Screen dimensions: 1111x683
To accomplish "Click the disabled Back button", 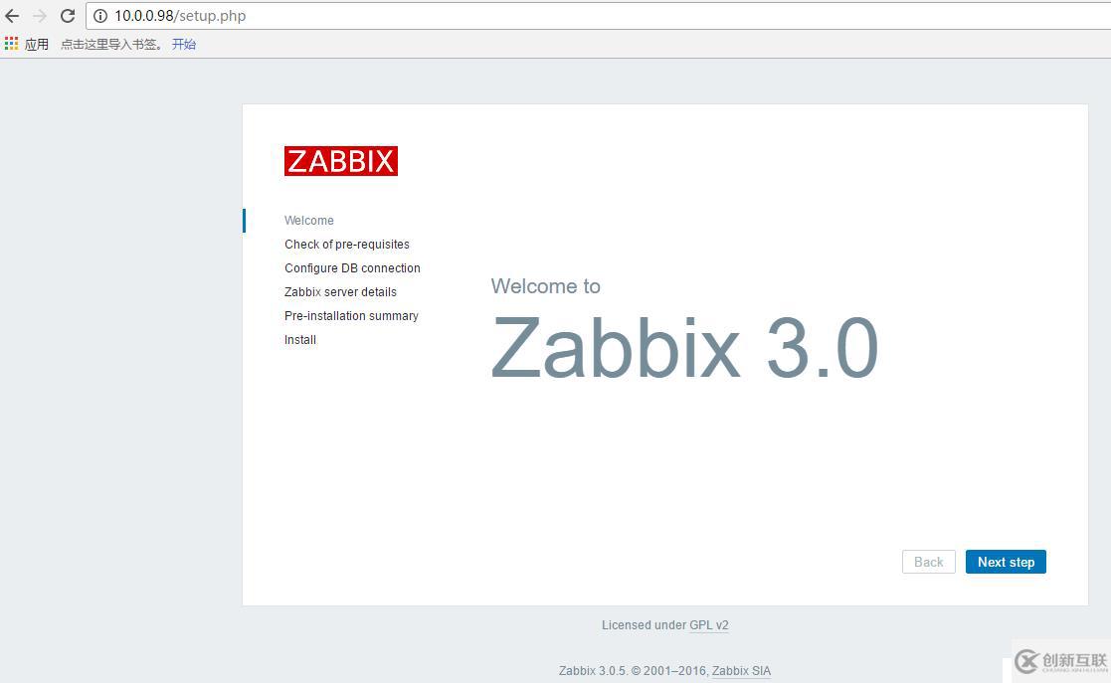I will [x=928, y=562].
